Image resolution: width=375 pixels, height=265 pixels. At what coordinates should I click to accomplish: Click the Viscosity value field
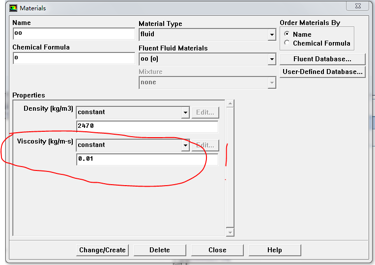coord(147,159)
